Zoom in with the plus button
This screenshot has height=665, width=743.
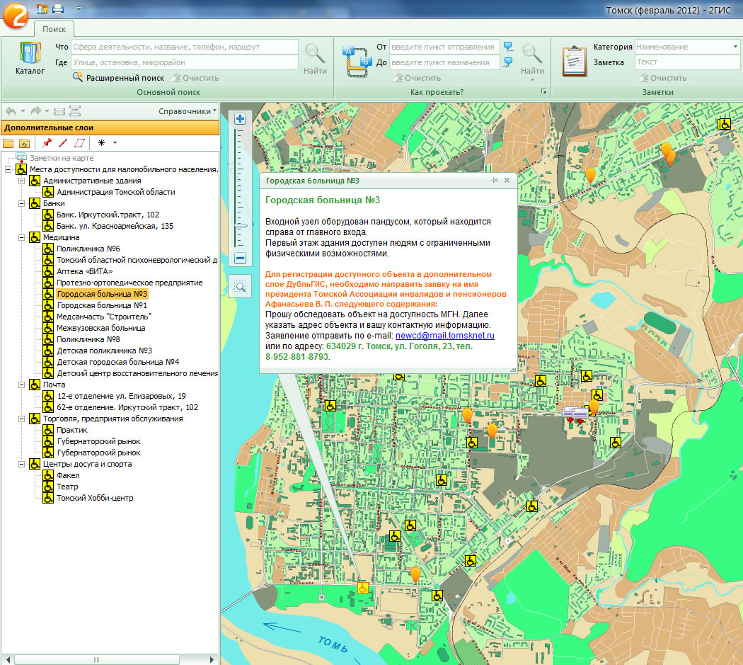click(x=241, y=118)
